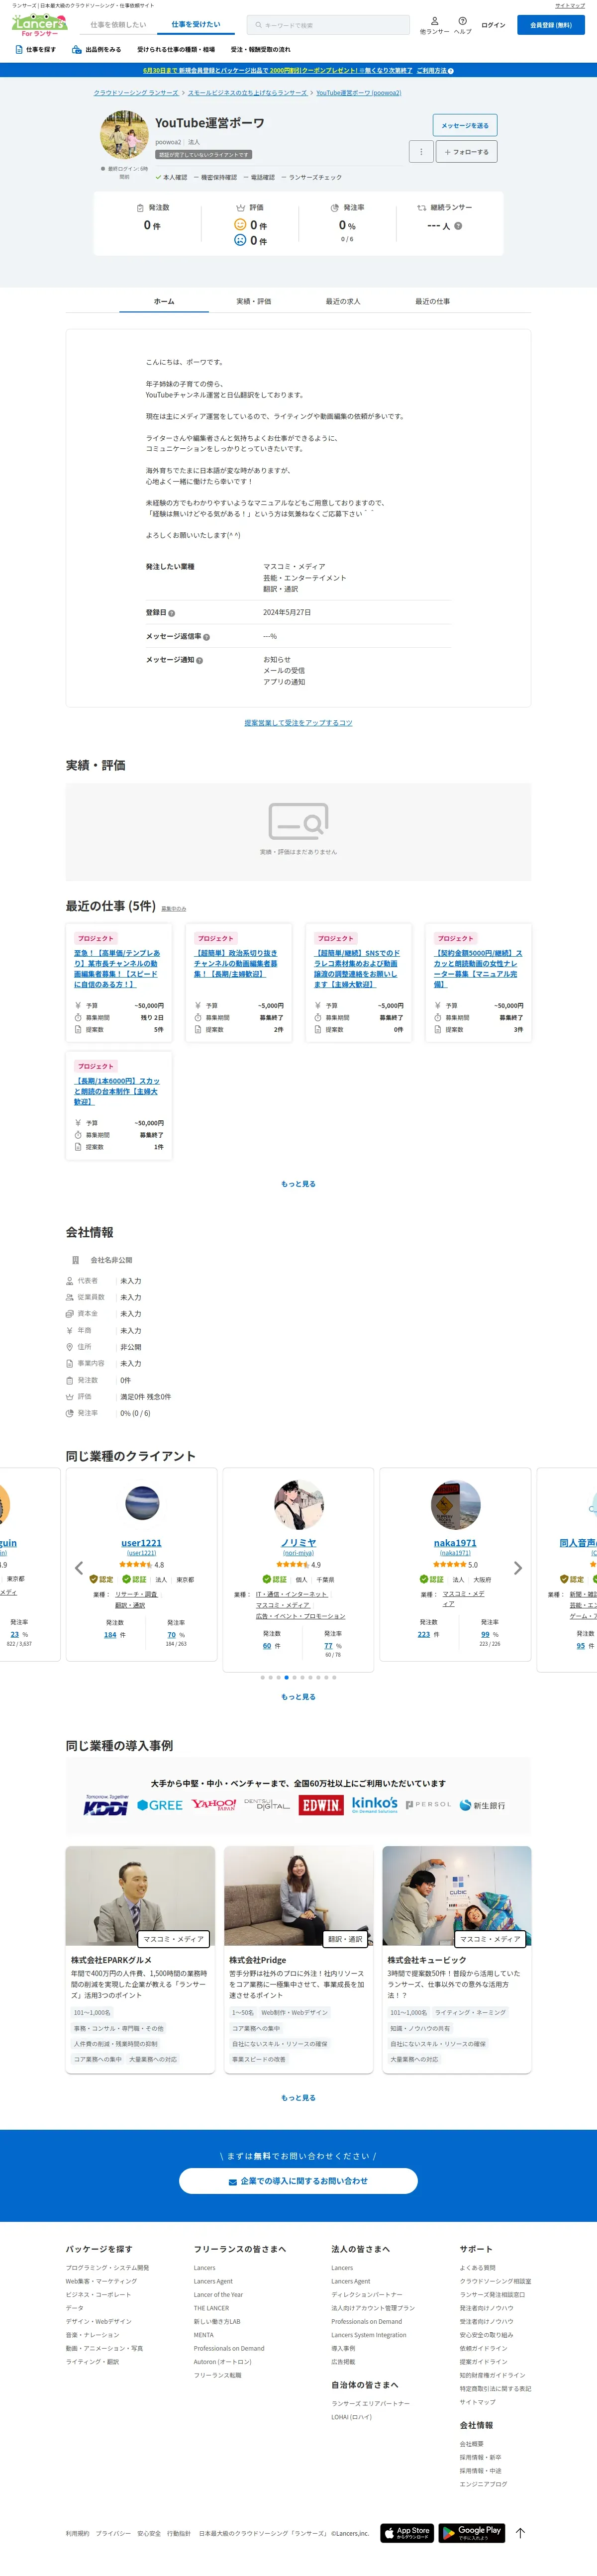Open the スカッと朗読の台本制作 project
The image size is (597, 2576).
click(x=117, y=1091)
